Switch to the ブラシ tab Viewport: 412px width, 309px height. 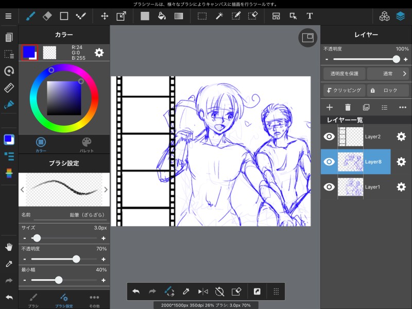[x=33, y=301]
